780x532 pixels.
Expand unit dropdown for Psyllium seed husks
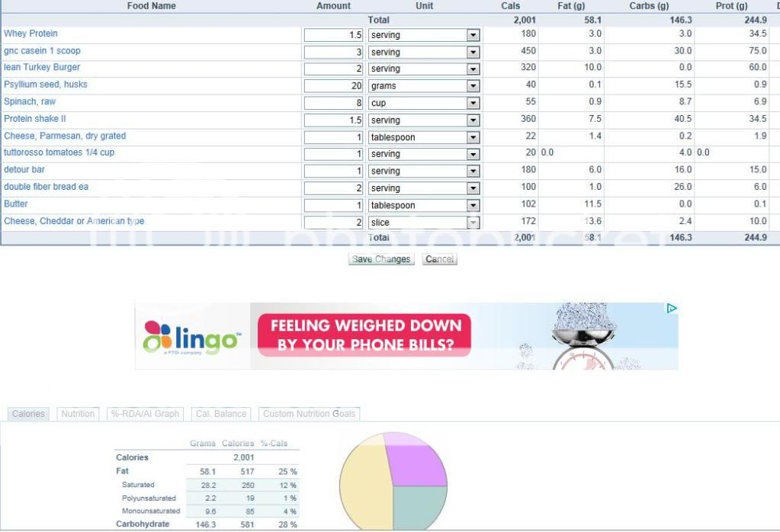point(473,86)
